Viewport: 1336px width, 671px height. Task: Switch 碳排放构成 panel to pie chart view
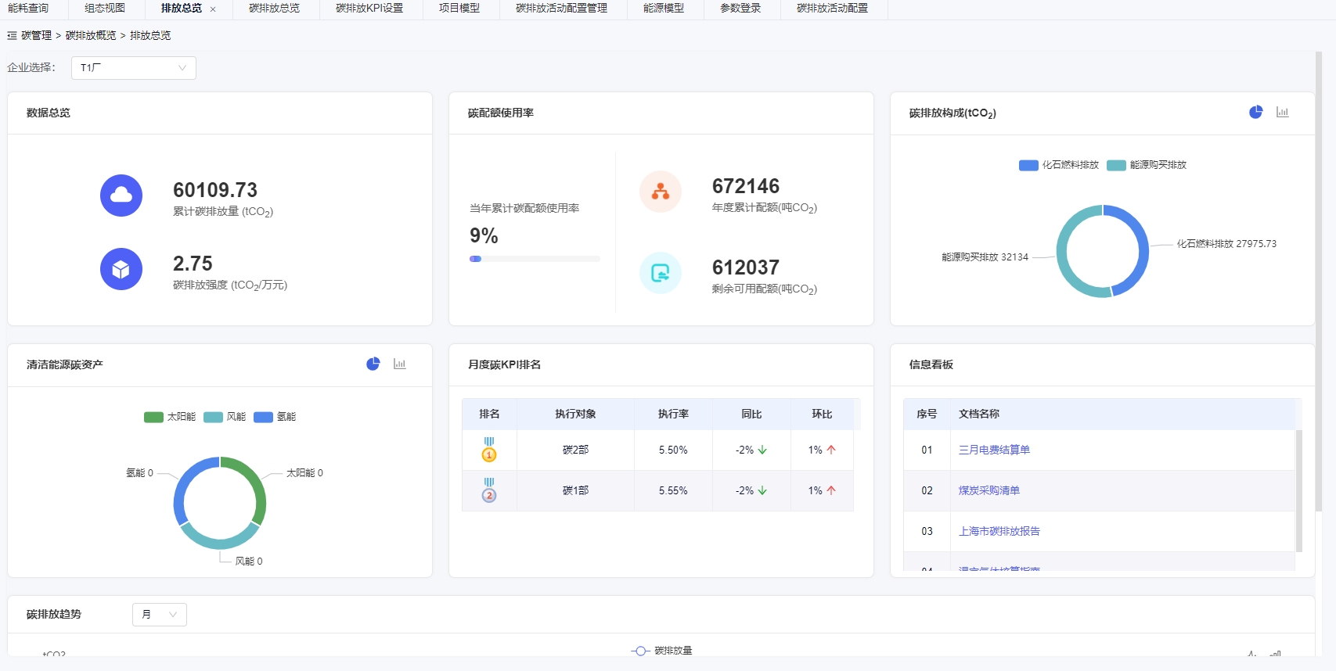[1255, 112]
